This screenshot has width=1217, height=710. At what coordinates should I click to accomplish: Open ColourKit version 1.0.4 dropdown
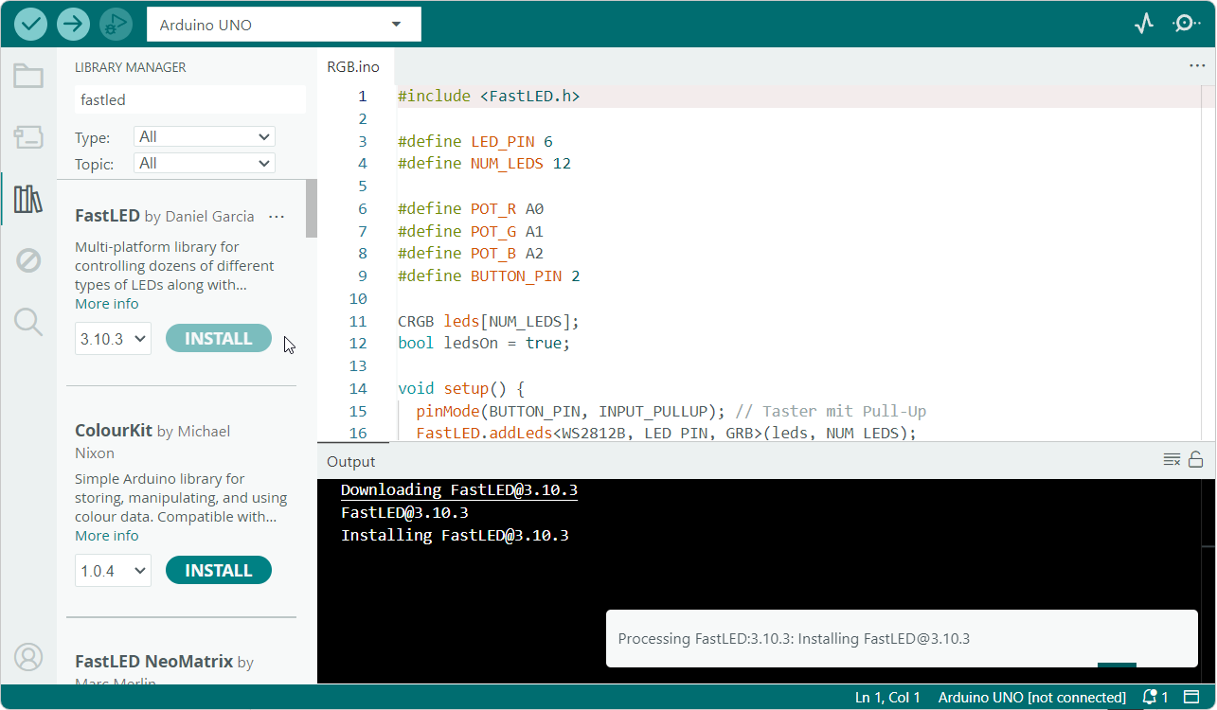113,571
